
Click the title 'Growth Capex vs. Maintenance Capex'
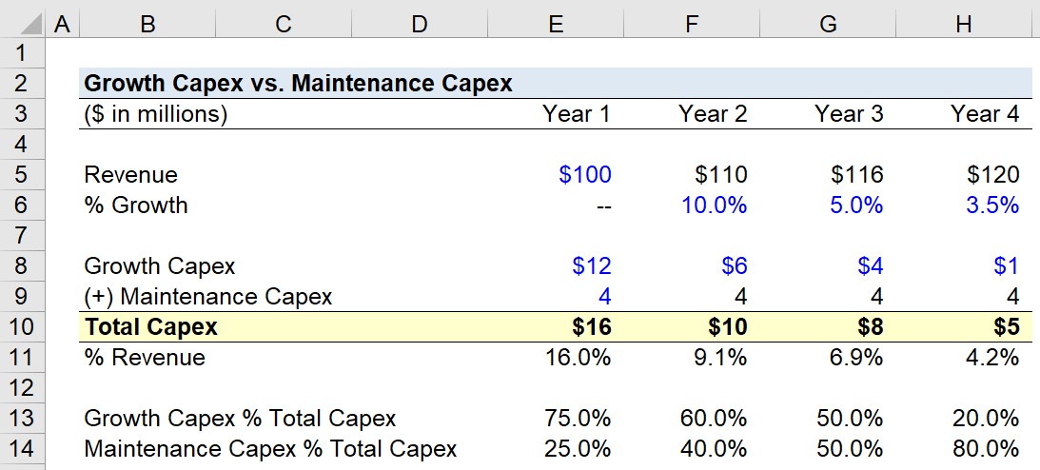[x=299, y=84]
